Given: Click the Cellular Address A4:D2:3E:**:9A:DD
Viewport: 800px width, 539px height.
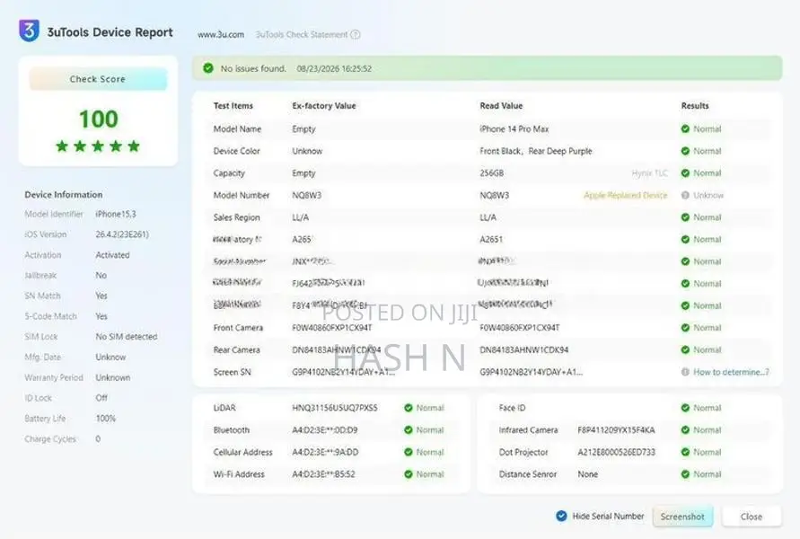Looking at the screenshot, I should 325,452.
